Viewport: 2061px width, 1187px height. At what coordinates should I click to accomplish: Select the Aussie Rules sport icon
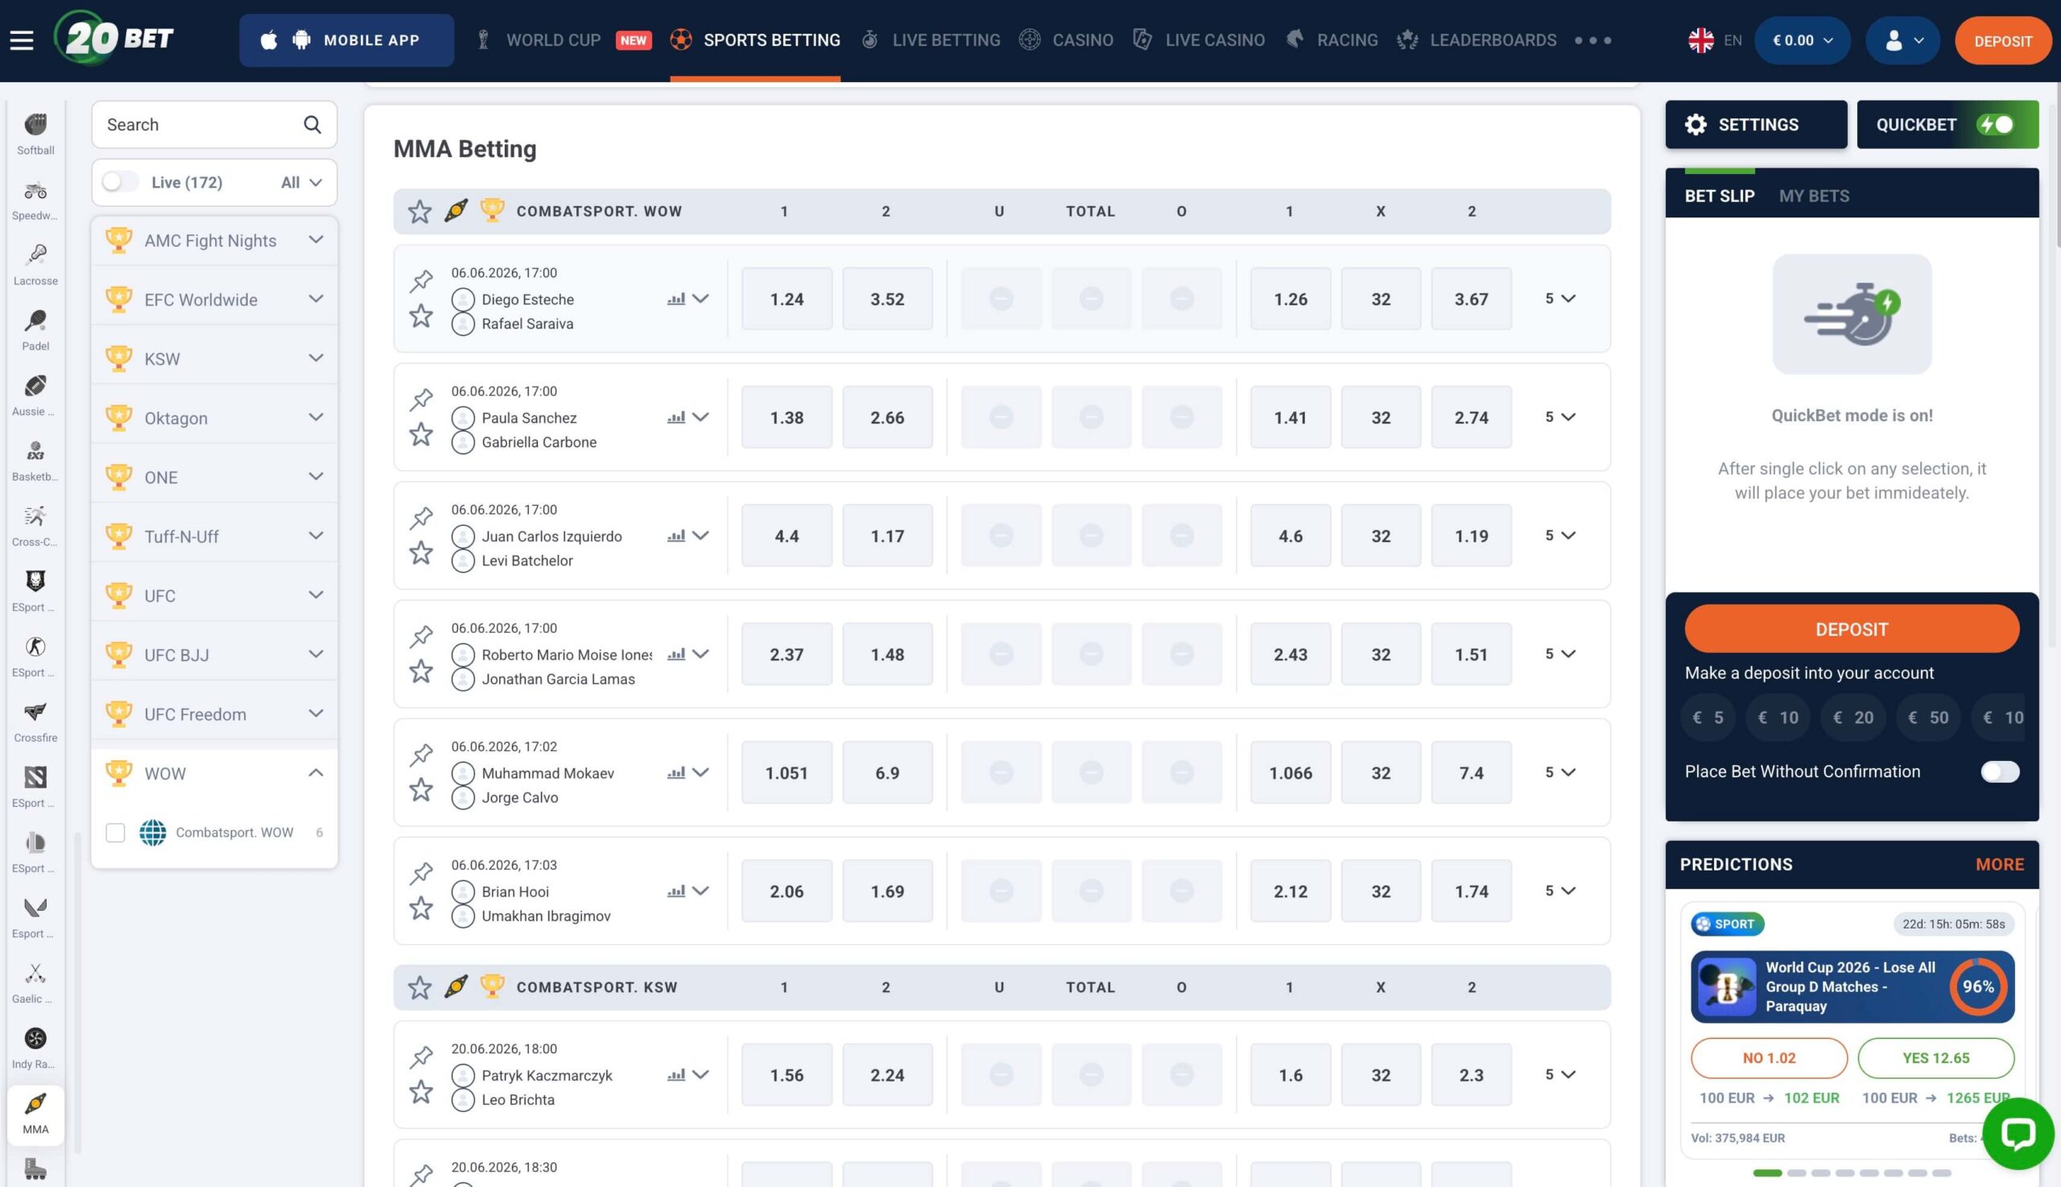point(36,395)
